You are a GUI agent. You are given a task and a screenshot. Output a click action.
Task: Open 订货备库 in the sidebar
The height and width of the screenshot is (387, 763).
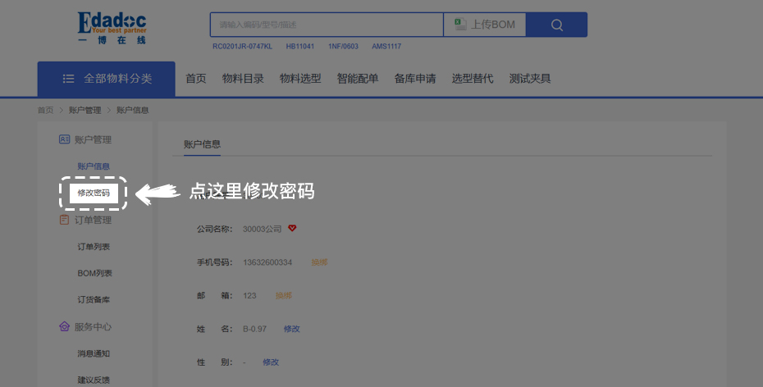(94, 300)
